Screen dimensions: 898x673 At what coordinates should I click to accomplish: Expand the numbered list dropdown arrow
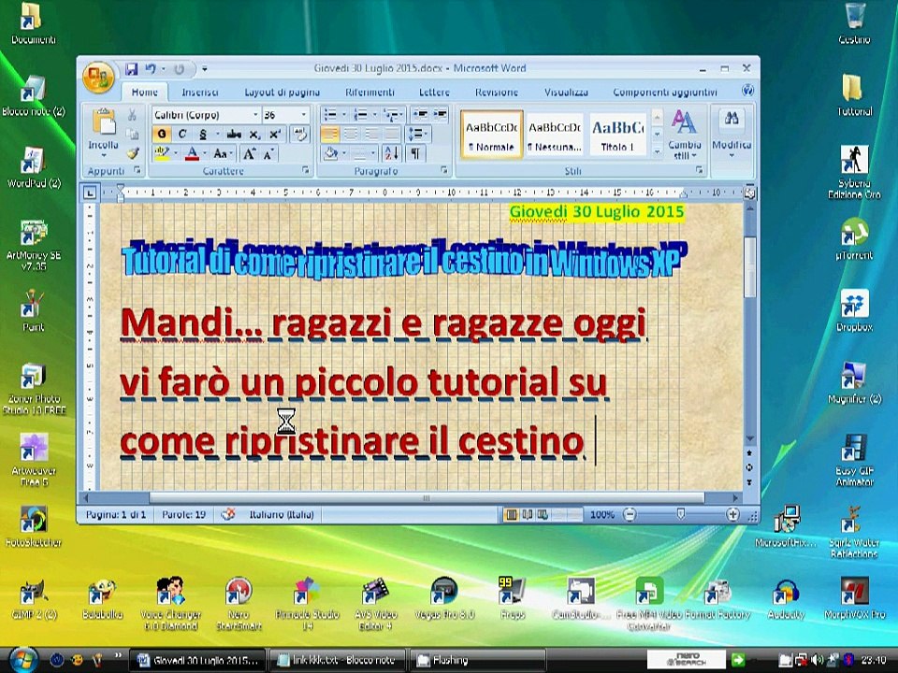point(375,115)
